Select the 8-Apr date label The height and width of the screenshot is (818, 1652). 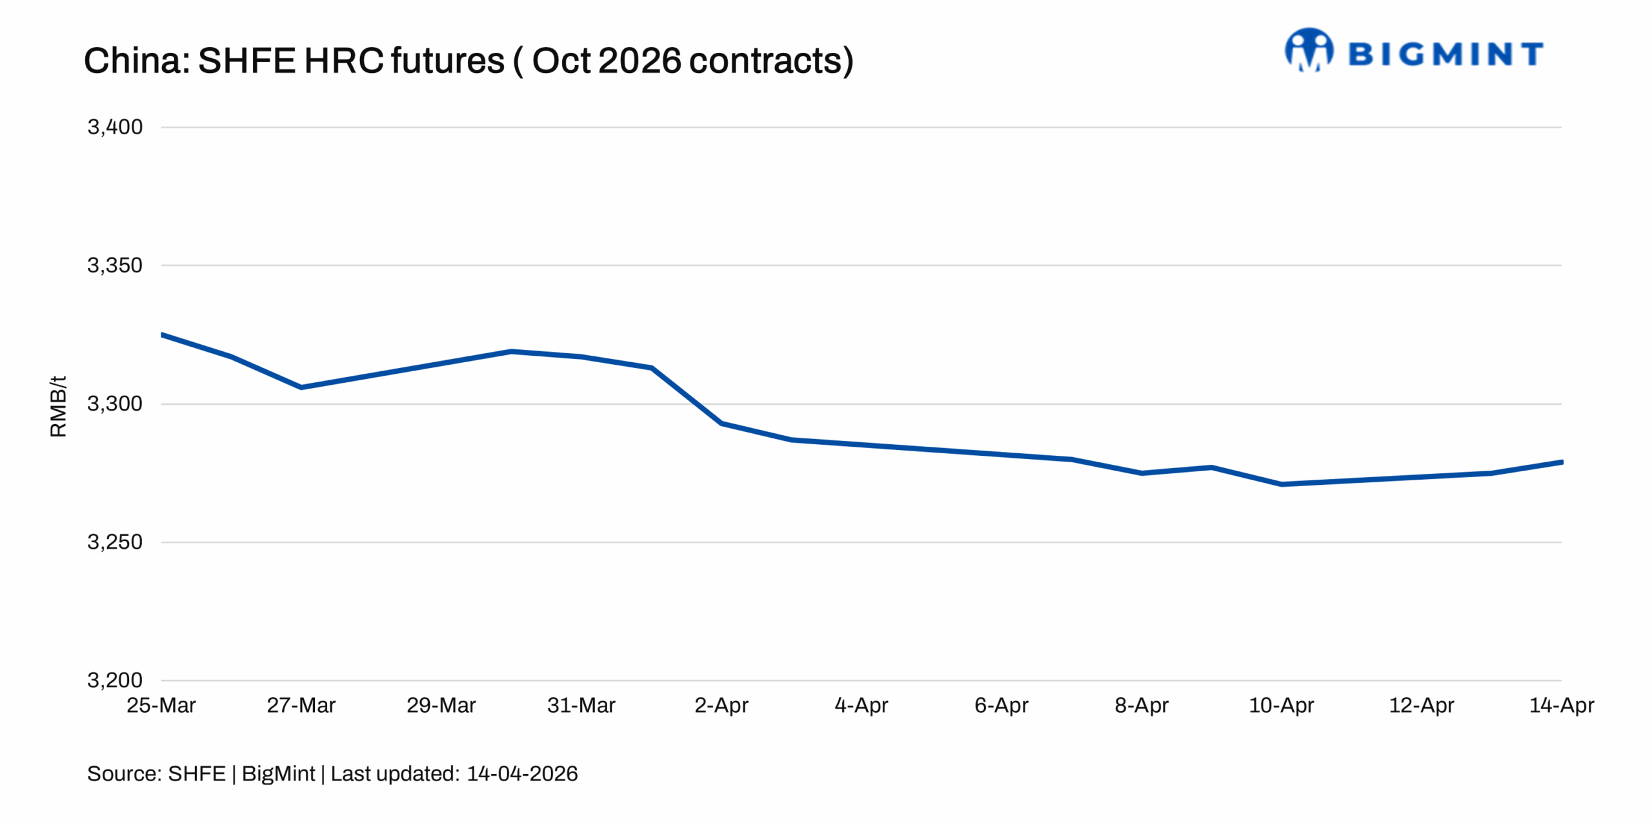click(x=1141, y=705)
